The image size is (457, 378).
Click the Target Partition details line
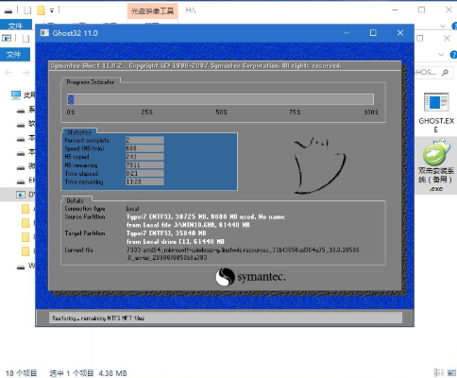click(x=166, y=233)
